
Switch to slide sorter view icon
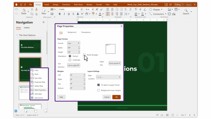[167, 115]
